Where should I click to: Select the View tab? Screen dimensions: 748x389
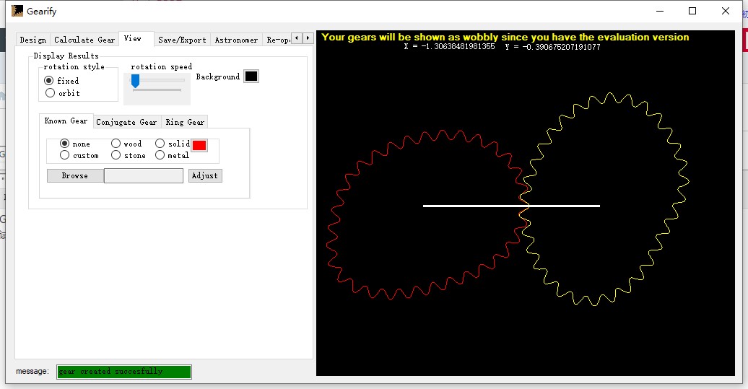click(136, 39)
